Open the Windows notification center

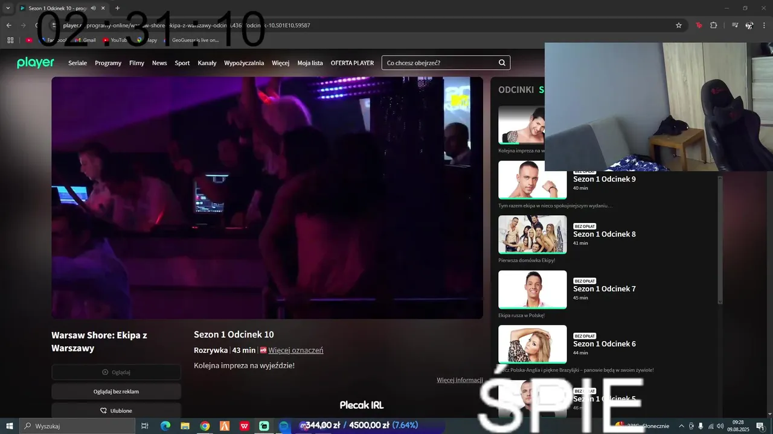(760, 426)
